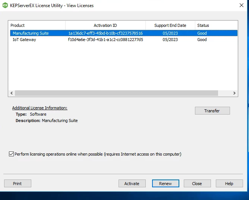The image size is (249, 200).
Task: Click the Activate button
Action: [x=132, y=184]
